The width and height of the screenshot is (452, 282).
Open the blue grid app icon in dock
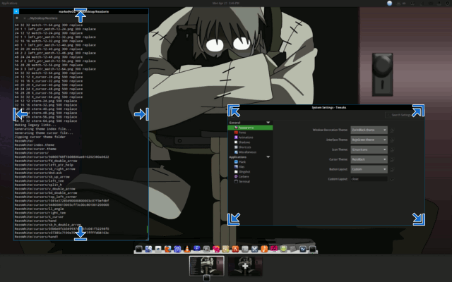point(177,249)
